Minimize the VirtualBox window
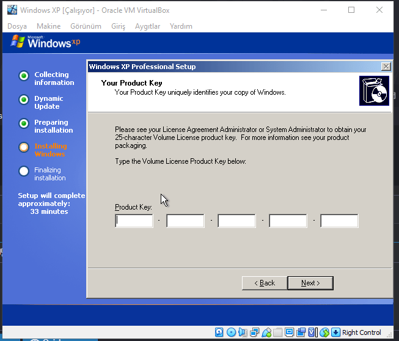 point(324,10)
